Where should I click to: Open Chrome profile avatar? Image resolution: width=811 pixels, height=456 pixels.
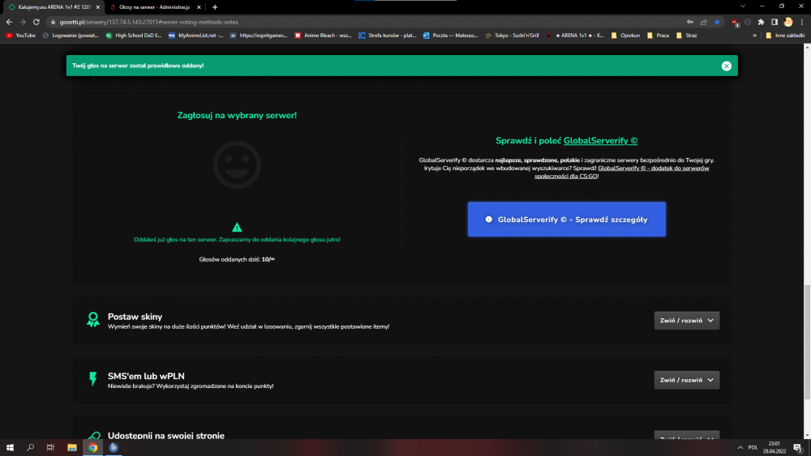[788, 22]
